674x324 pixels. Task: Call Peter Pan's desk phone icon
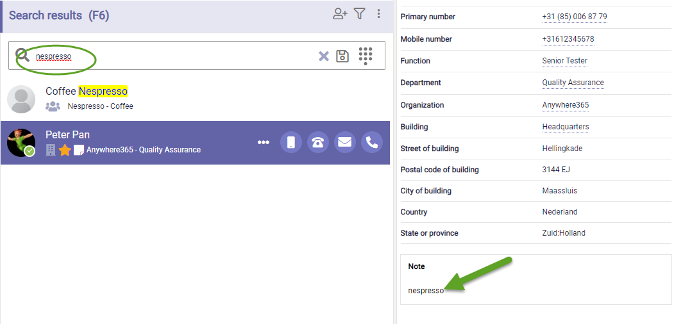[x=318, y=142]
